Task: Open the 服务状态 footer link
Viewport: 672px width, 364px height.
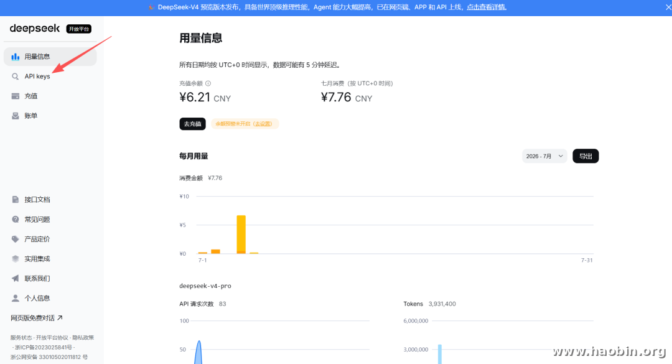Action: coord(21,338)
